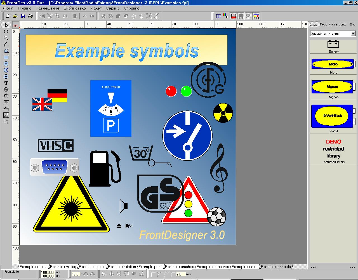Screen dimensions: 358x280
Task: Select the 9-Volt block symbol thumbnail
Action: pyautogui.click(x=333, y=116)
